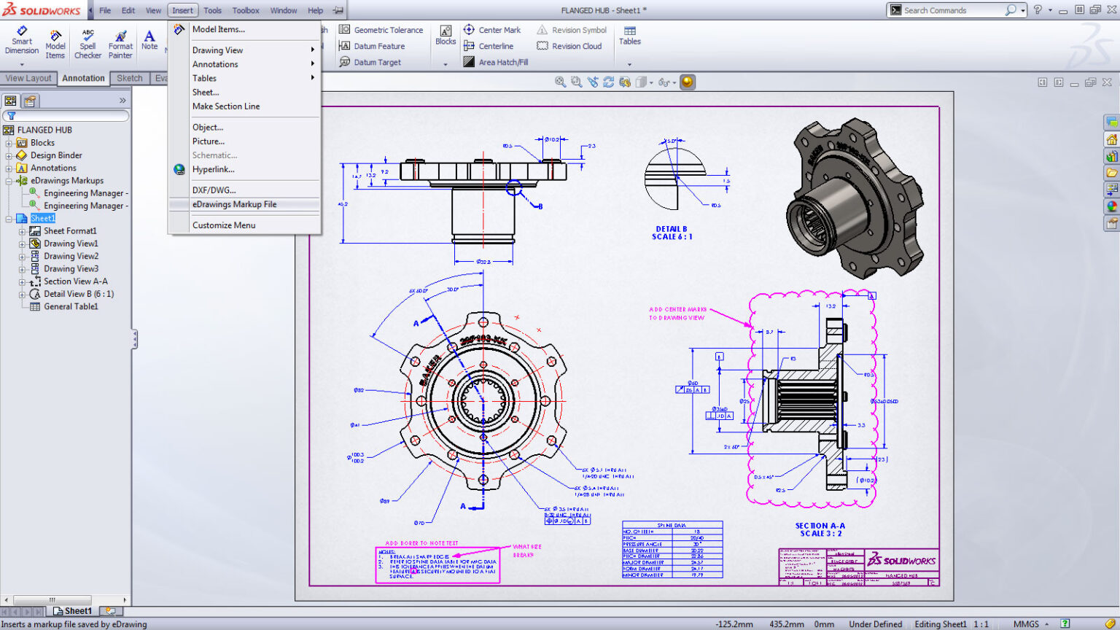Switch to the Sketch tab
The width and height of the screenshot is (1120, 630).
click(130, 78)
